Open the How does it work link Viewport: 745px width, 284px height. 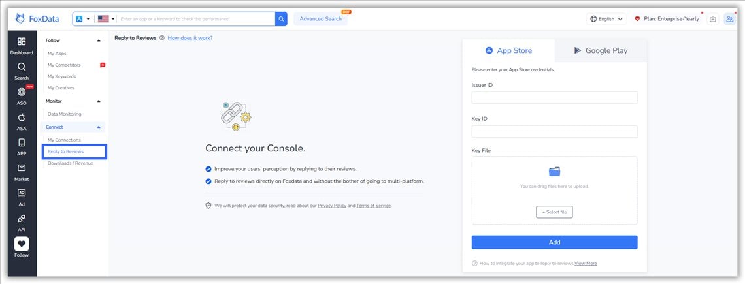(190, 38)
